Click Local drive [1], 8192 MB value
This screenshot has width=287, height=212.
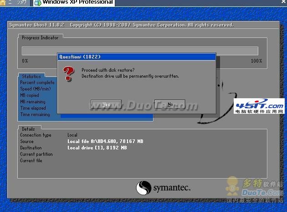point(97,148)
